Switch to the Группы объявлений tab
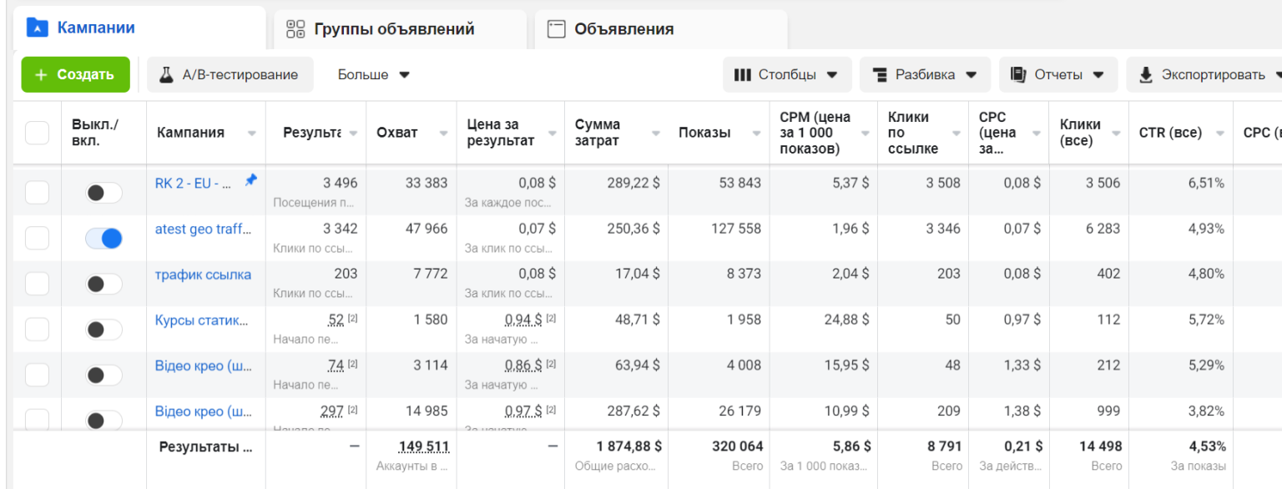This screenshot has width=1282, height=489. pyautogui.click(x=400, y=30)
